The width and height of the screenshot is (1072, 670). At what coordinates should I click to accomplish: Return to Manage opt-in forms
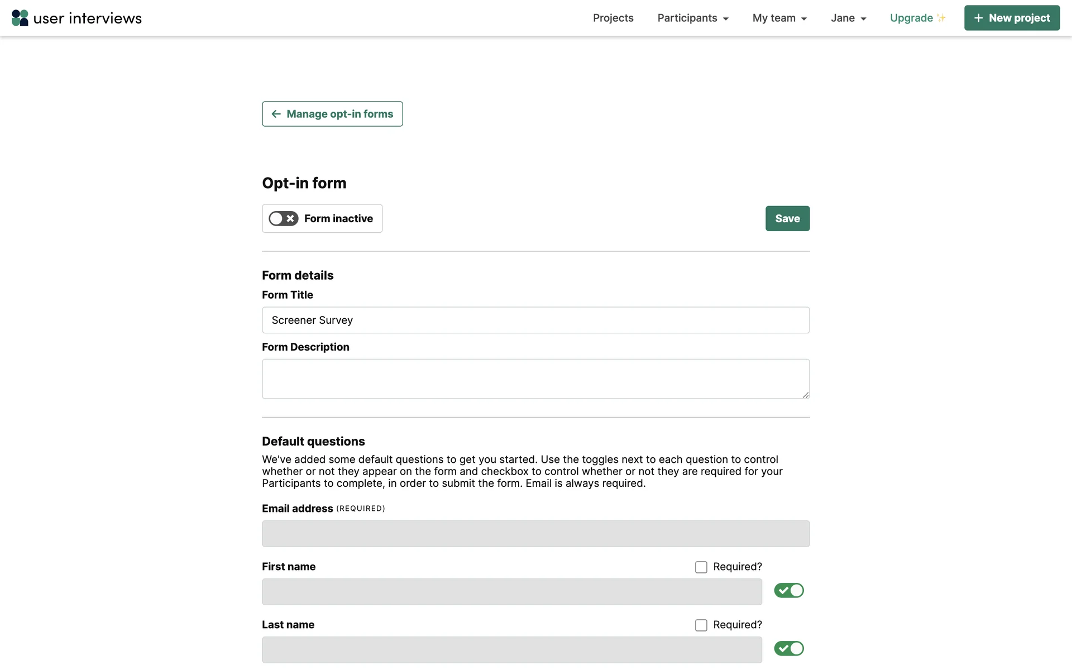click(339, 114)
